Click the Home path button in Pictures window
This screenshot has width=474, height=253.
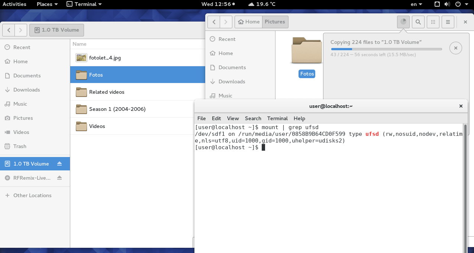[249, 22]
